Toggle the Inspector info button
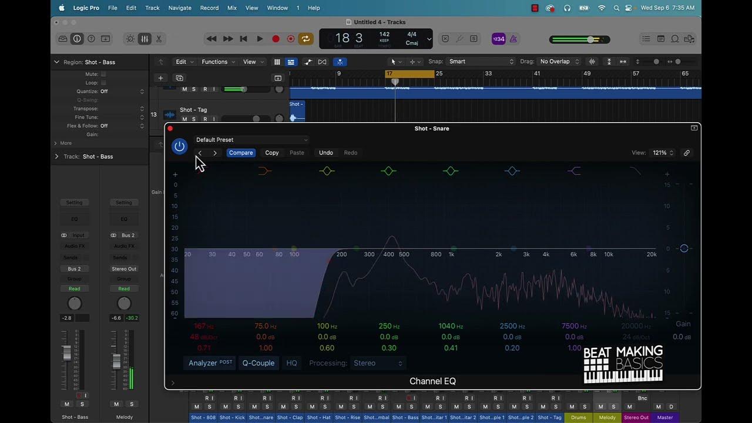Screen dimensions: 752x423 (77, 39)
